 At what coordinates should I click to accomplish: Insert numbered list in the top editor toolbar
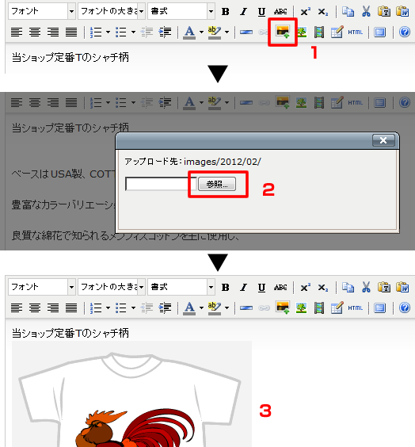pos(96,32)
